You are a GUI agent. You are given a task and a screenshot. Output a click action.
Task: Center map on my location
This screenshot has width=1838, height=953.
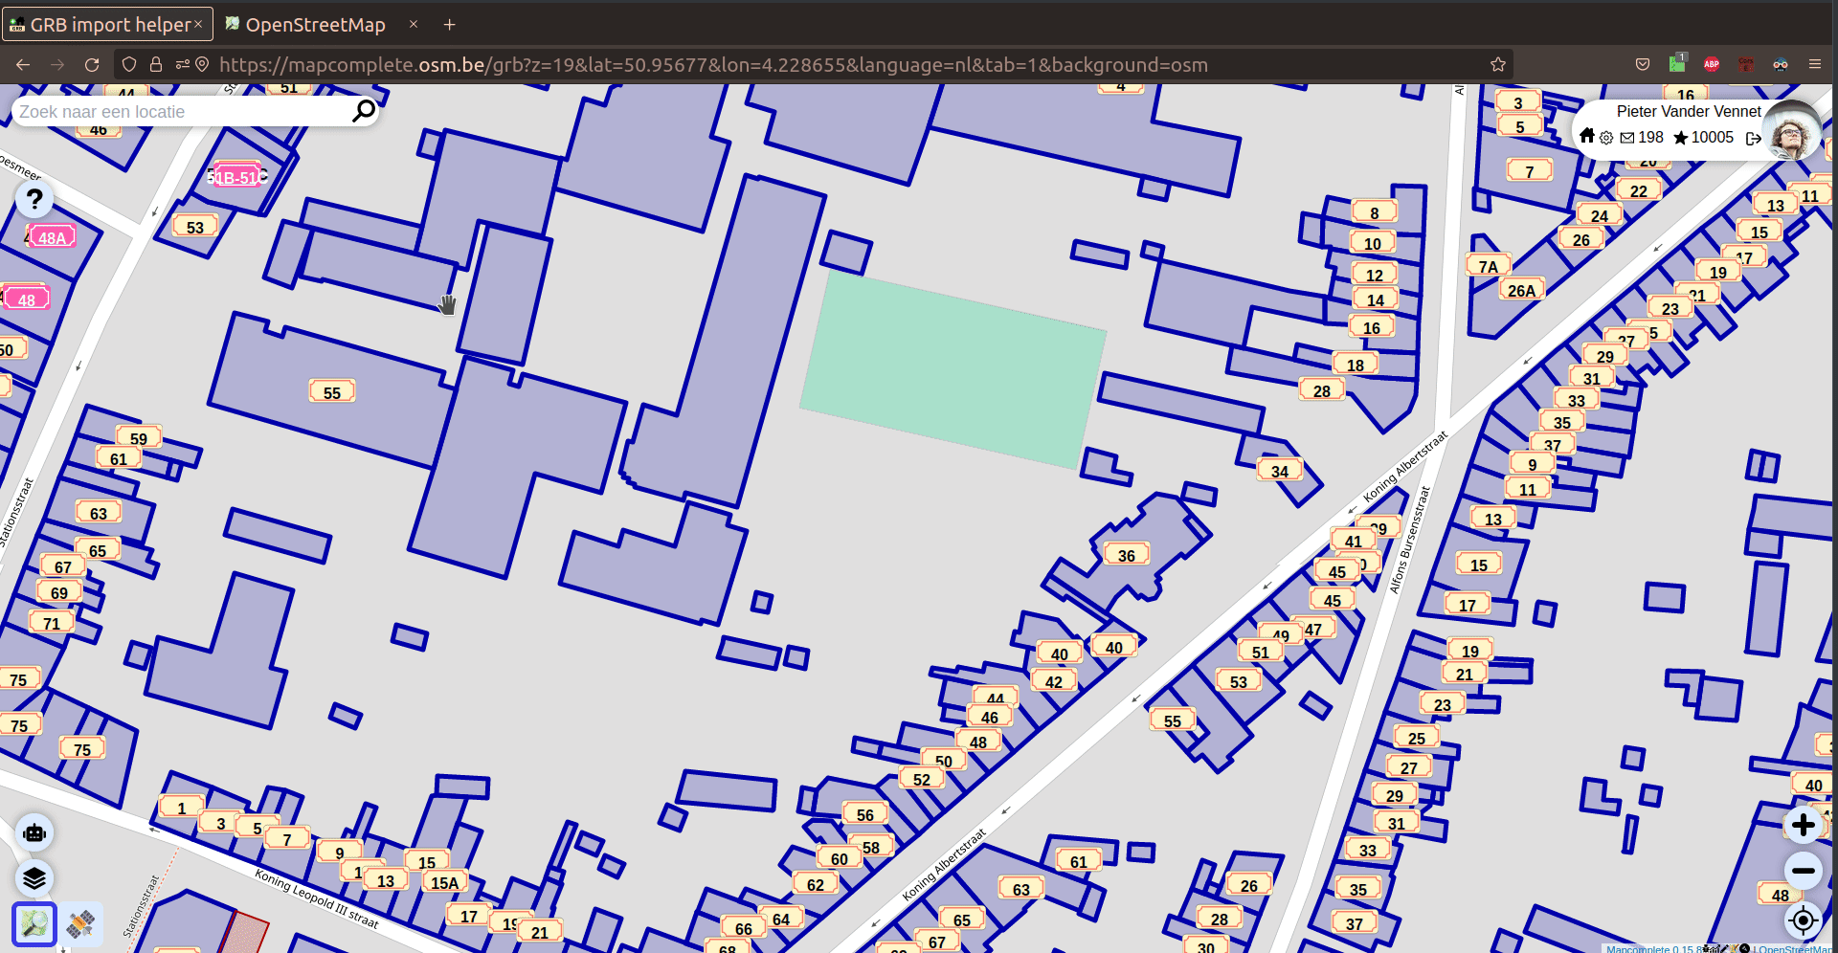click(1803, 920)
